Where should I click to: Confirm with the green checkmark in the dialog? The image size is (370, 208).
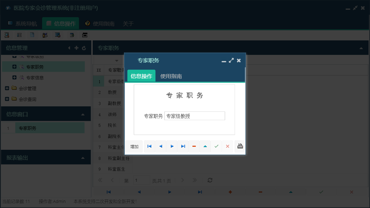tap(217, 146)
